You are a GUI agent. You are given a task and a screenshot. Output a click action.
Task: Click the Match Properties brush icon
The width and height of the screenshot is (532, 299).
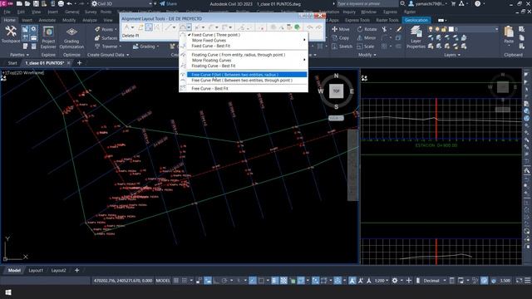click(399, 30)
